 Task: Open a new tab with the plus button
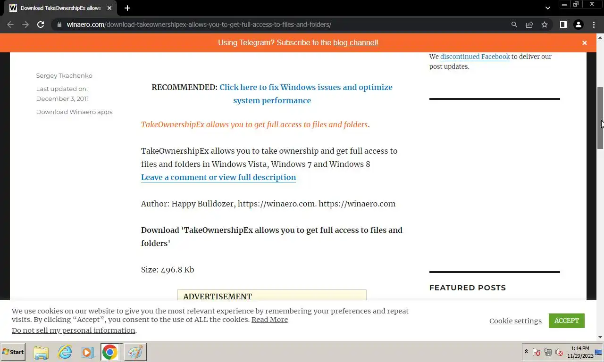click(x=127, y=8)
